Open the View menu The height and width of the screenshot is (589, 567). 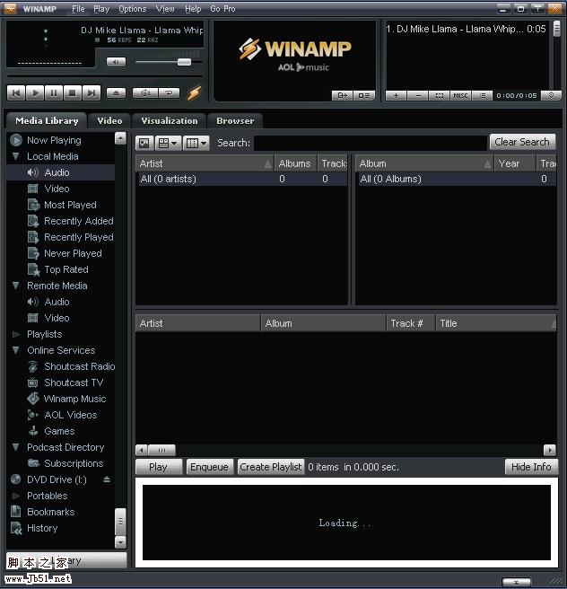[165, 9]
